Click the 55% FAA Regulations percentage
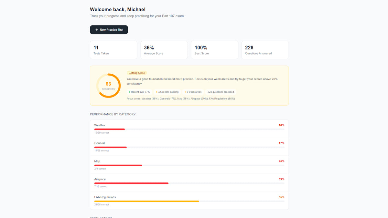Image resolution: width=388 pixels, height=218 pixels. coord(281,197)
